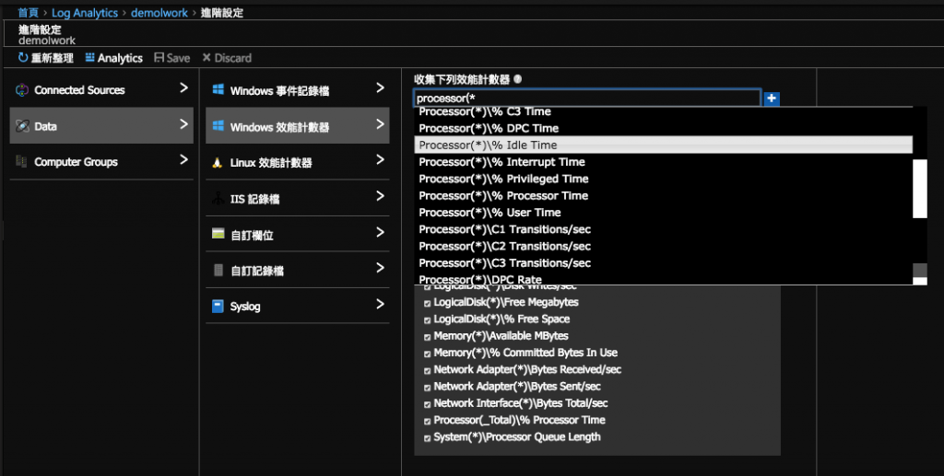Toggle LogicalDisk(*)\Free Megabytes checkbox
The image size is (944, 476).
tap(427, 304)
